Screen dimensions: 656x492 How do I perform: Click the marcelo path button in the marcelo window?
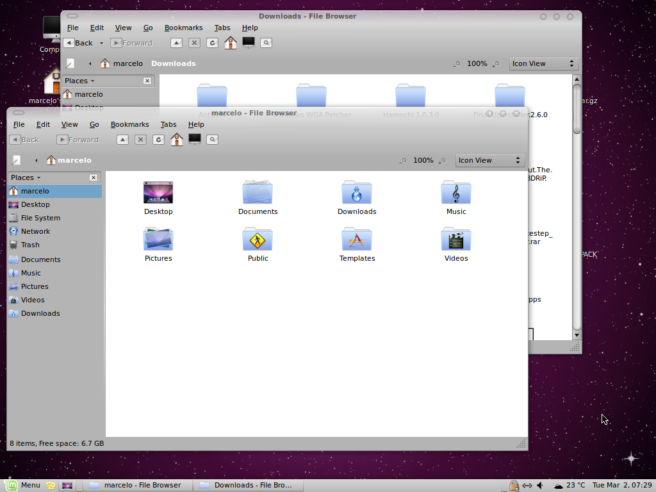(69, 160)
